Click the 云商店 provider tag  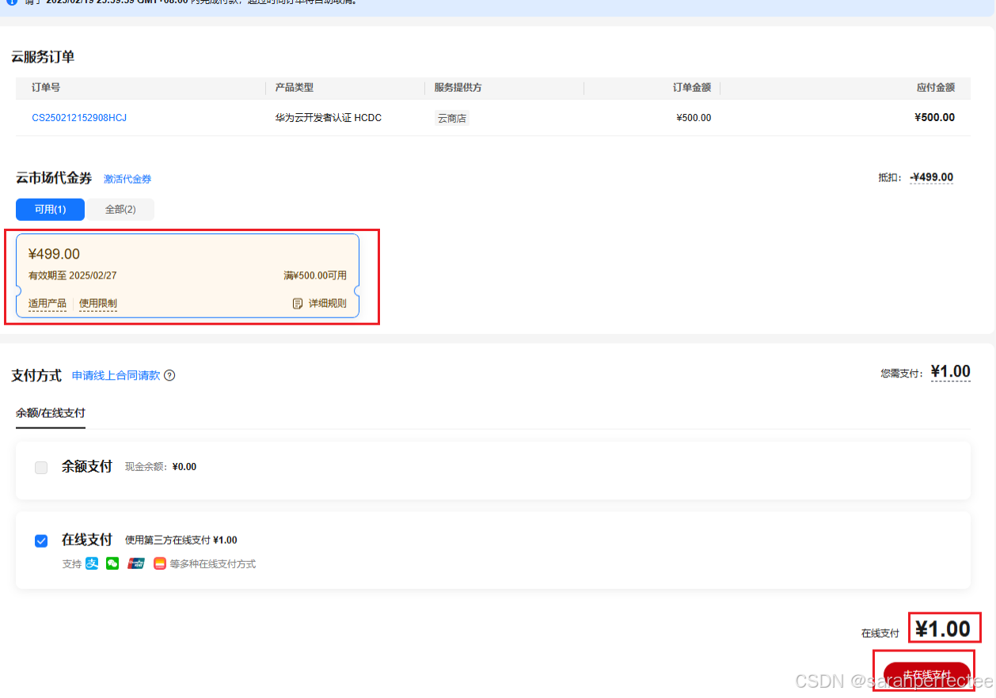tap(452, 118)
